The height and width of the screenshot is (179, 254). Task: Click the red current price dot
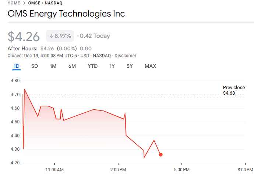pyautogui.click(x=161, y=155)
